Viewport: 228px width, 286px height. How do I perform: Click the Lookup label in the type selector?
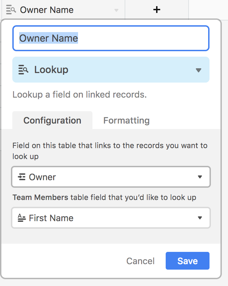coord(51,70)
